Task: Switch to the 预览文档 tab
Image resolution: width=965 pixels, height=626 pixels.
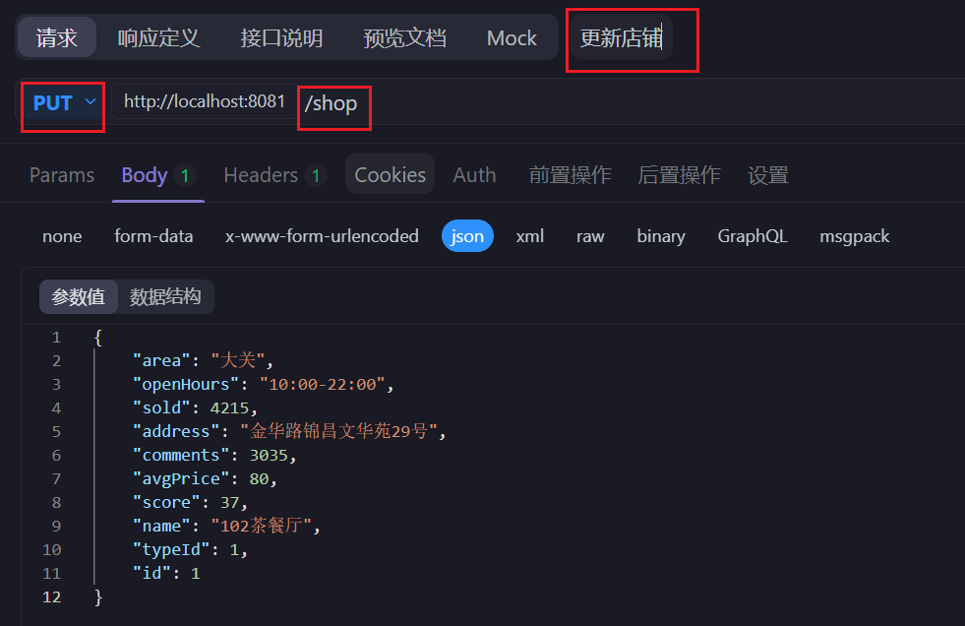Action: 404,37
